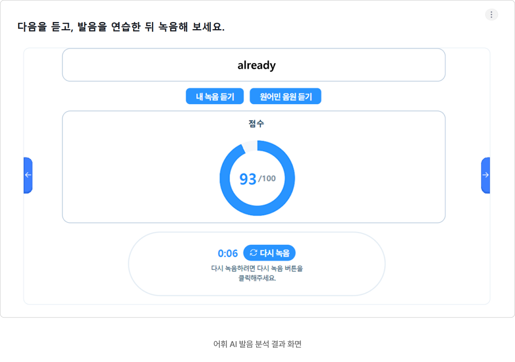Click the "/100" text beside the score
The image size is (515, 362).
click(267, 178)
